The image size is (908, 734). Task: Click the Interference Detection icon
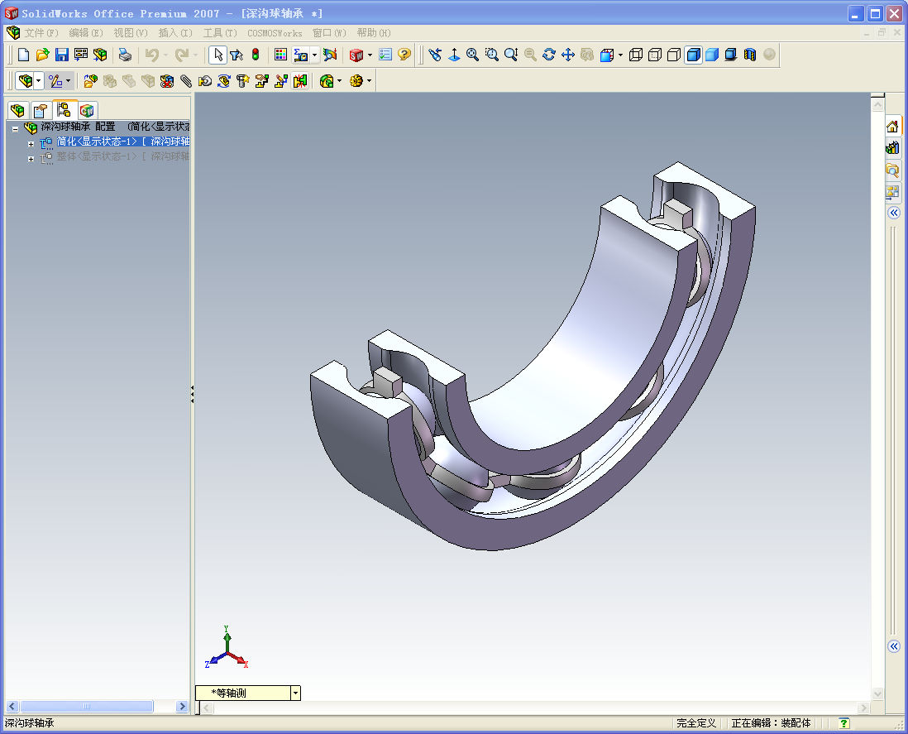pyautogui.click(x=300, y=81)
